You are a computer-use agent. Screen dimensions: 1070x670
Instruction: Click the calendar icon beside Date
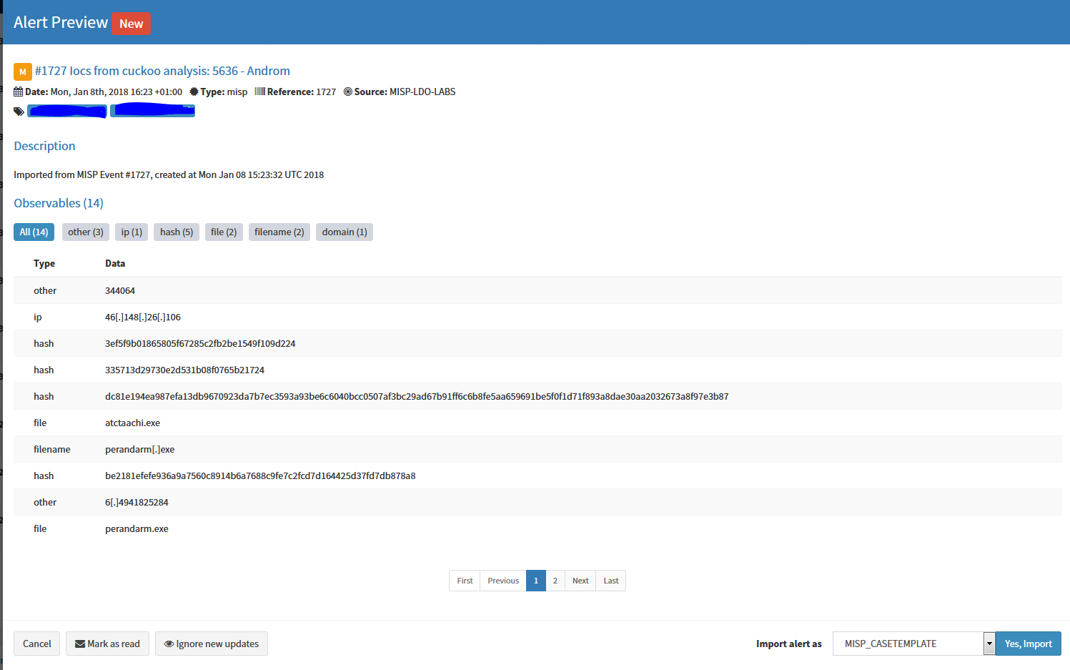[x=17, y=92]
